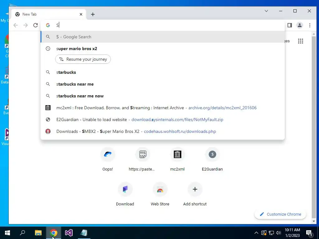Click the security warning tray icon
319x239 pixels.
point(264,233)
